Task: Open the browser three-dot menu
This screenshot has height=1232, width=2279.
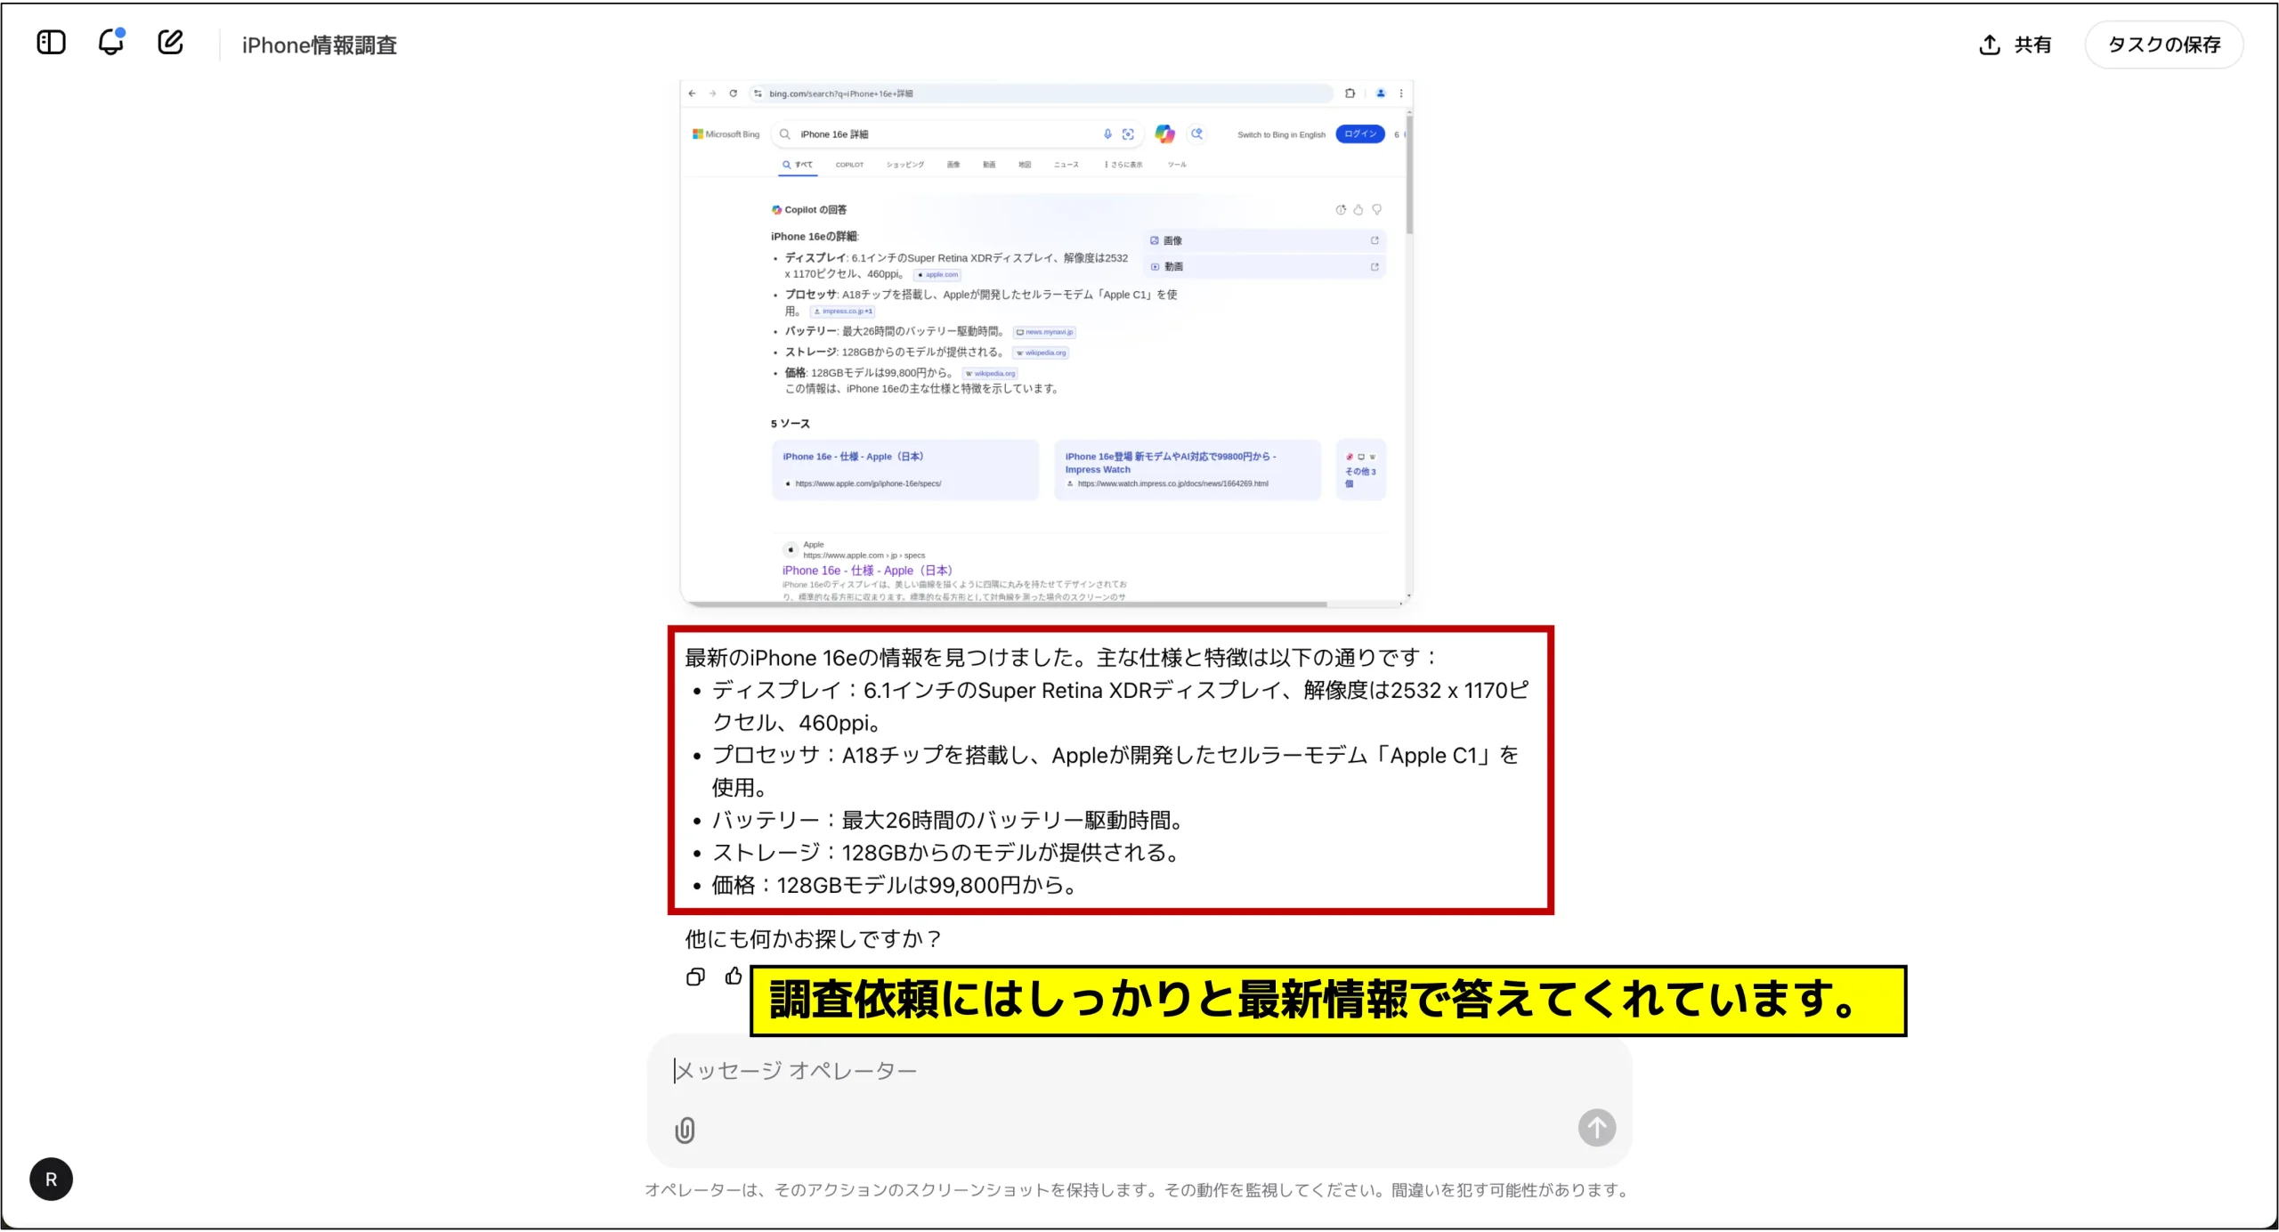Action: point(1401,93)
